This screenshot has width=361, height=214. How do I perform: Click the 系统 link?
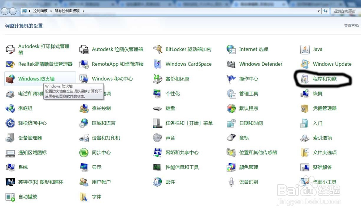(23, 167)
